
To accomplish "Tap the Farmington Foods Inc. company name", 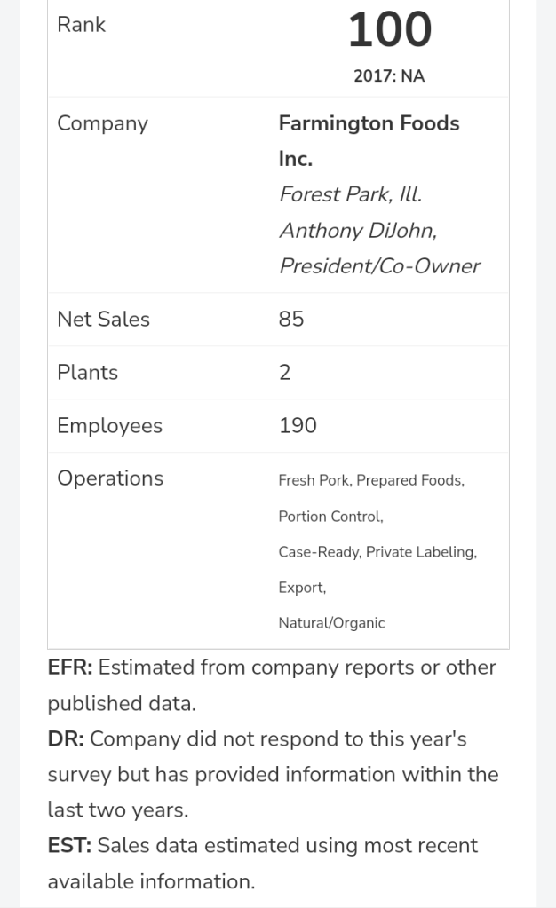I will tap(369, 140).
